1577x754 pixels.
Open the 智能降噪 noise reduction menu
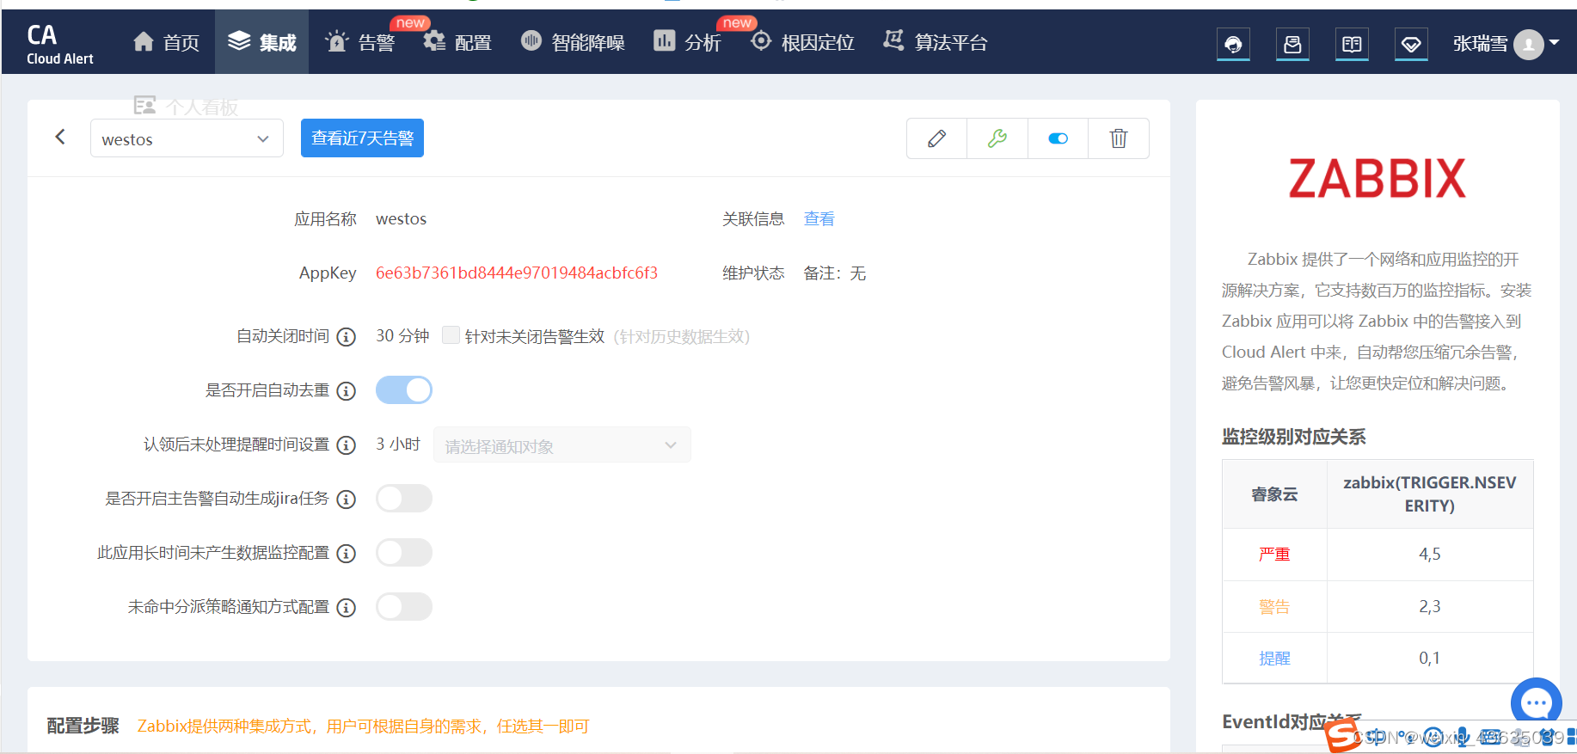(573, 42)
